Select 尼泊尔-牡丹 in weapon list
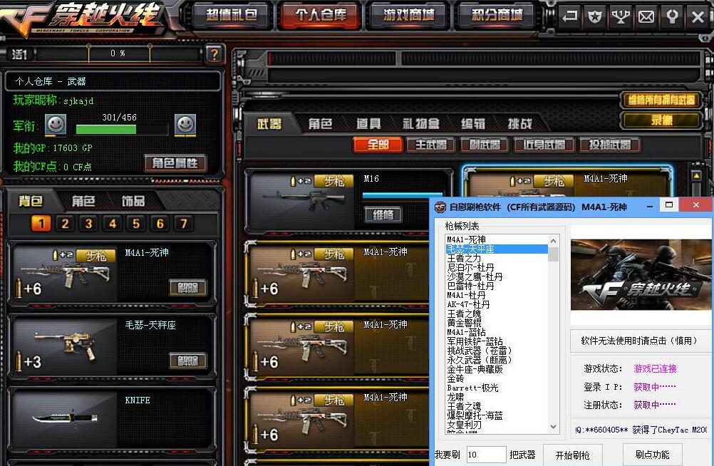Image resolution: width=714 pixels, height=466 pixels. (x=497, y=267)
